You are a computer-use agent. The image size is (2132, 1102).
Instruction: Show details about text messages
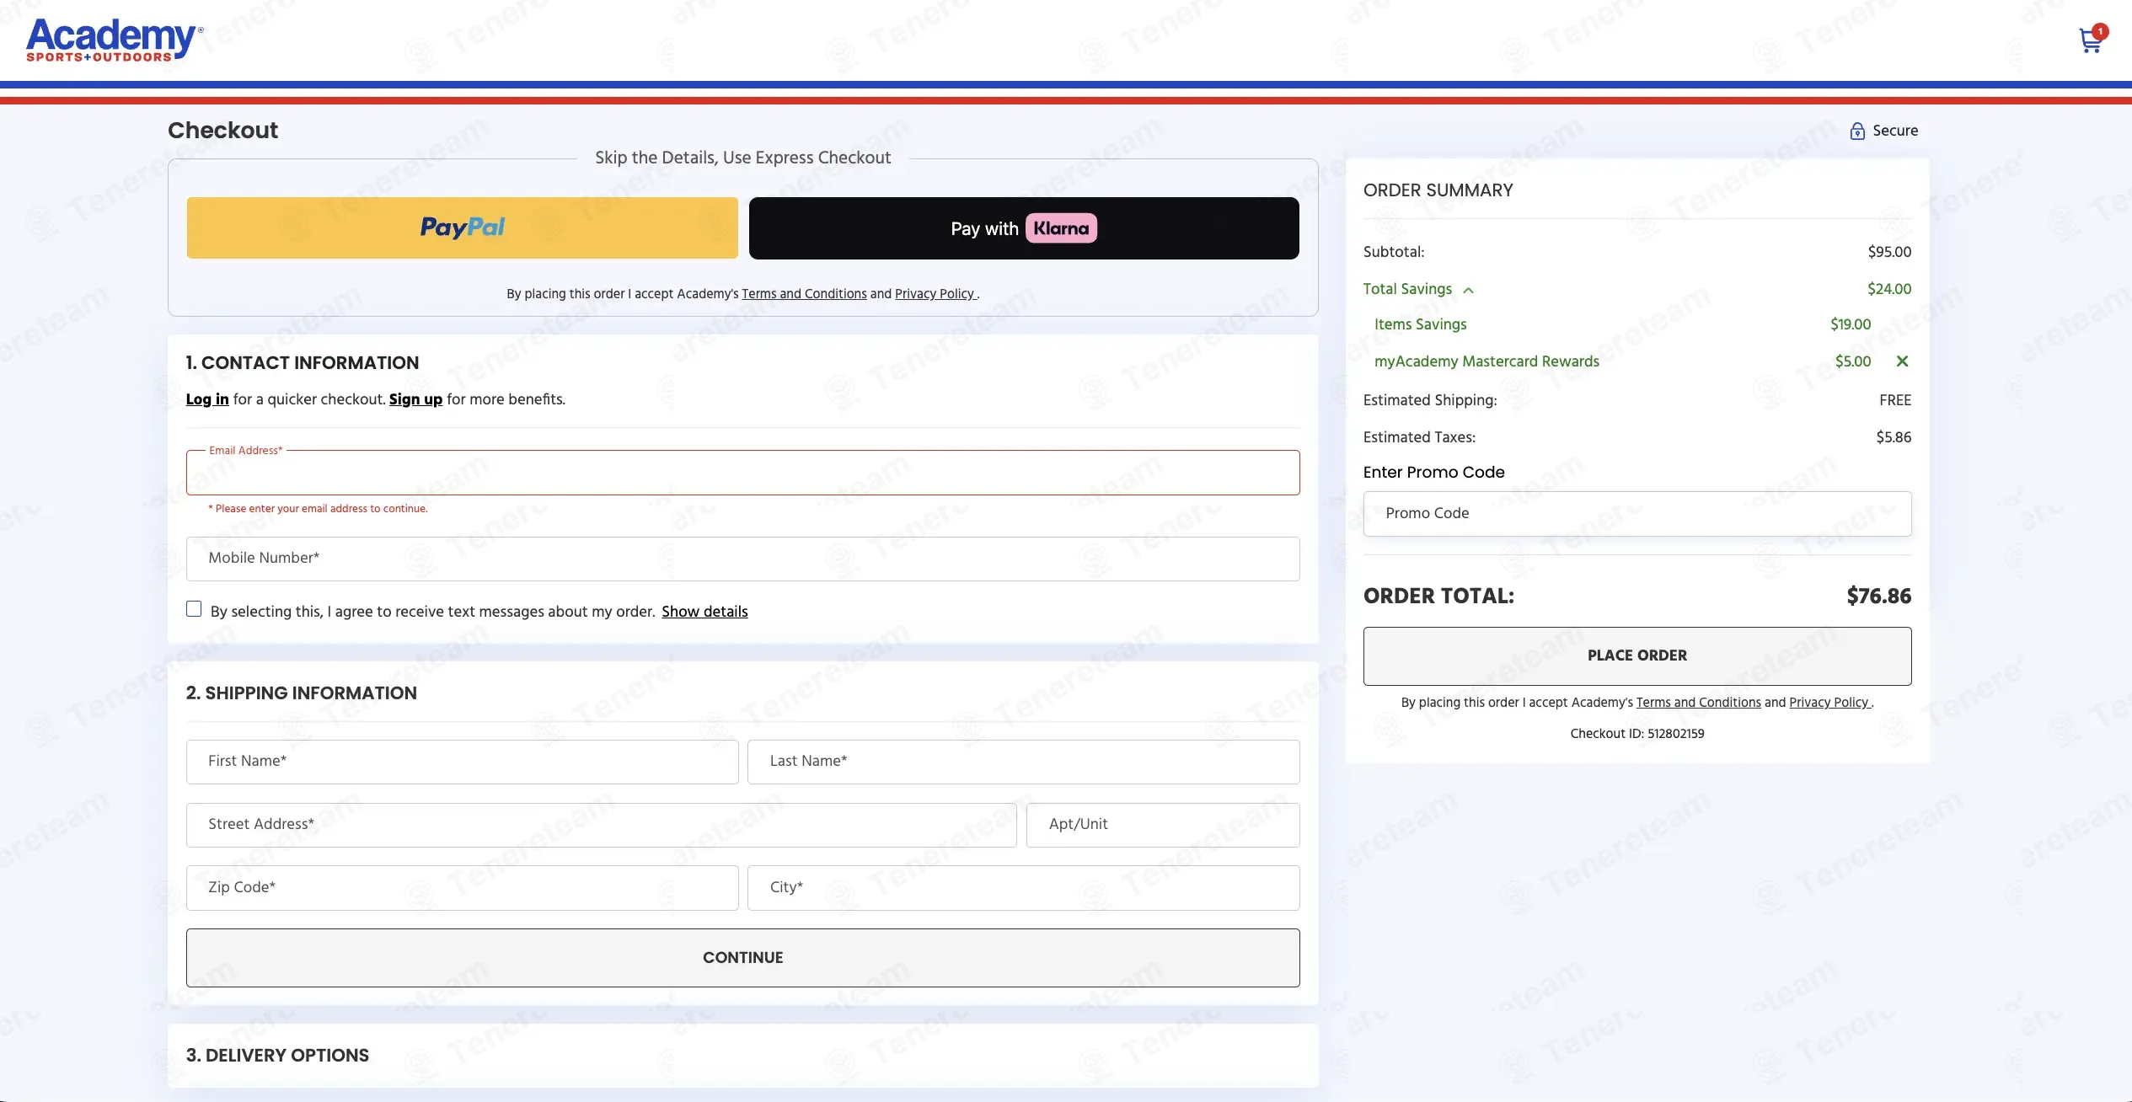(x=704, y=612)
